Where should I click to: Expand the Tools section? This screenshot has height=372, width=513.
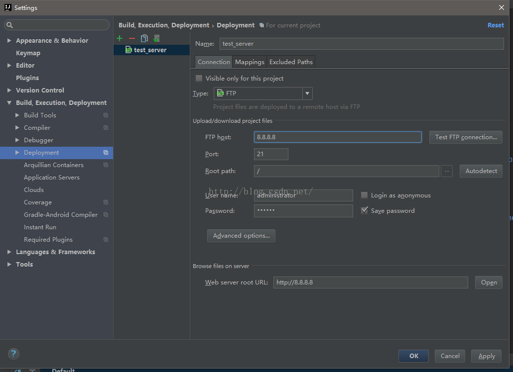pyautogui.click(x=9, y=264)
